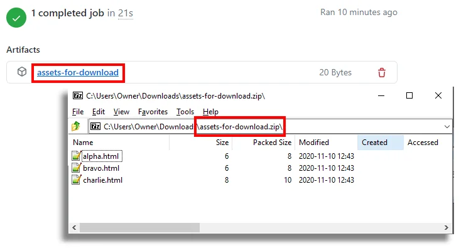Click the charlie.html file icon

point(76,180)
